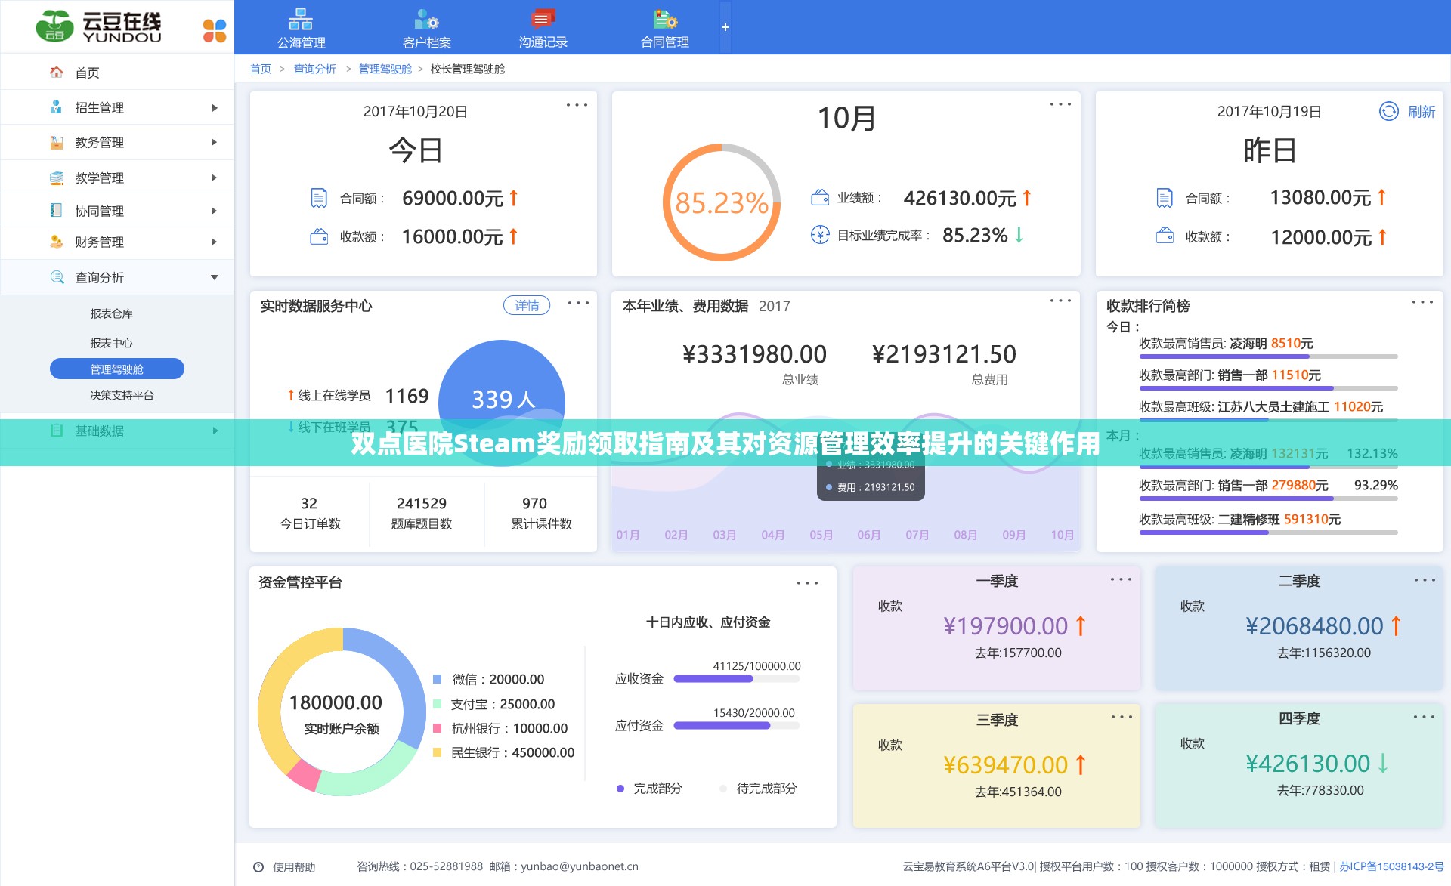Viewport: 1451px width, 886px height.
Task: Open 10月 card options menu
Action: pyautogui.click(x=1060, y=104)
